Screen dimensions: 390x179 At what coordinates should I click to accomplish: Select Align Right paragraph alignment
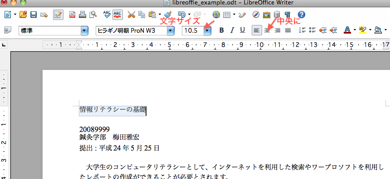tap(278, 30)
